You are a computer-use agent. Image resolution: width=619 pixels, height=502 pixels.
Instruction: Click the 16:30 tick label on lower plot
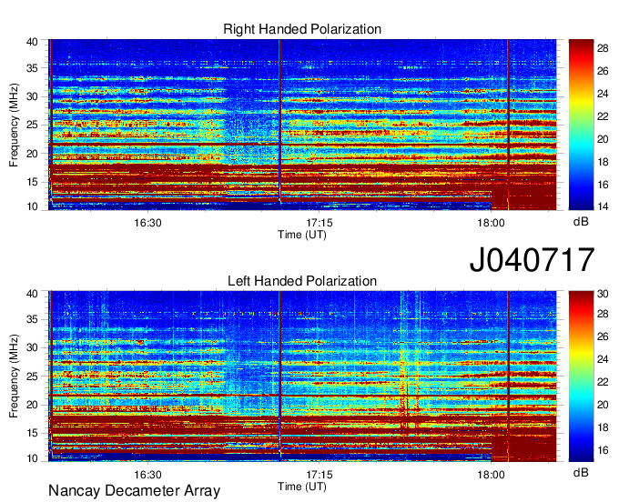pyautogui.click(x=147, y=475)
